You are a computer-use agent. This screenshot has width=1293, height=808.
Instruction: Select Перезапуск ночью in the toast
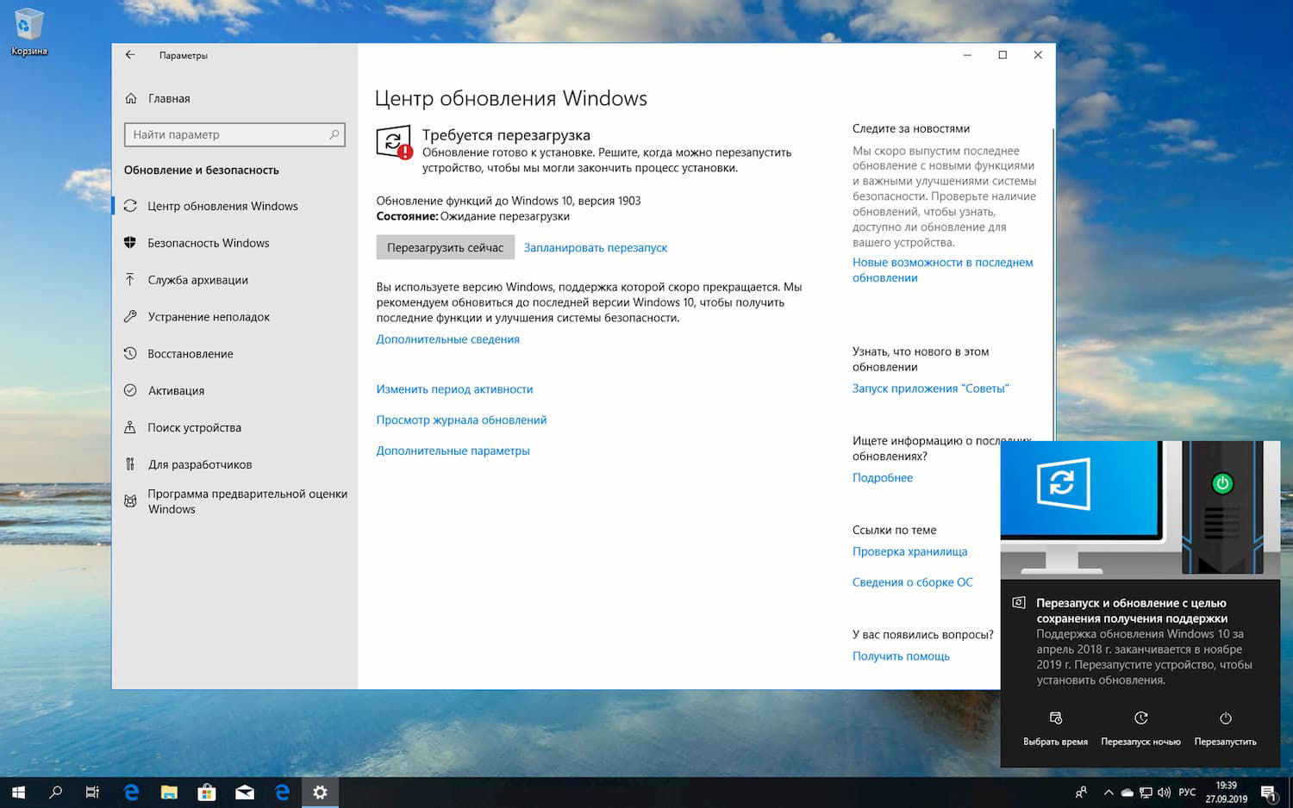(x=1140, y=726)
